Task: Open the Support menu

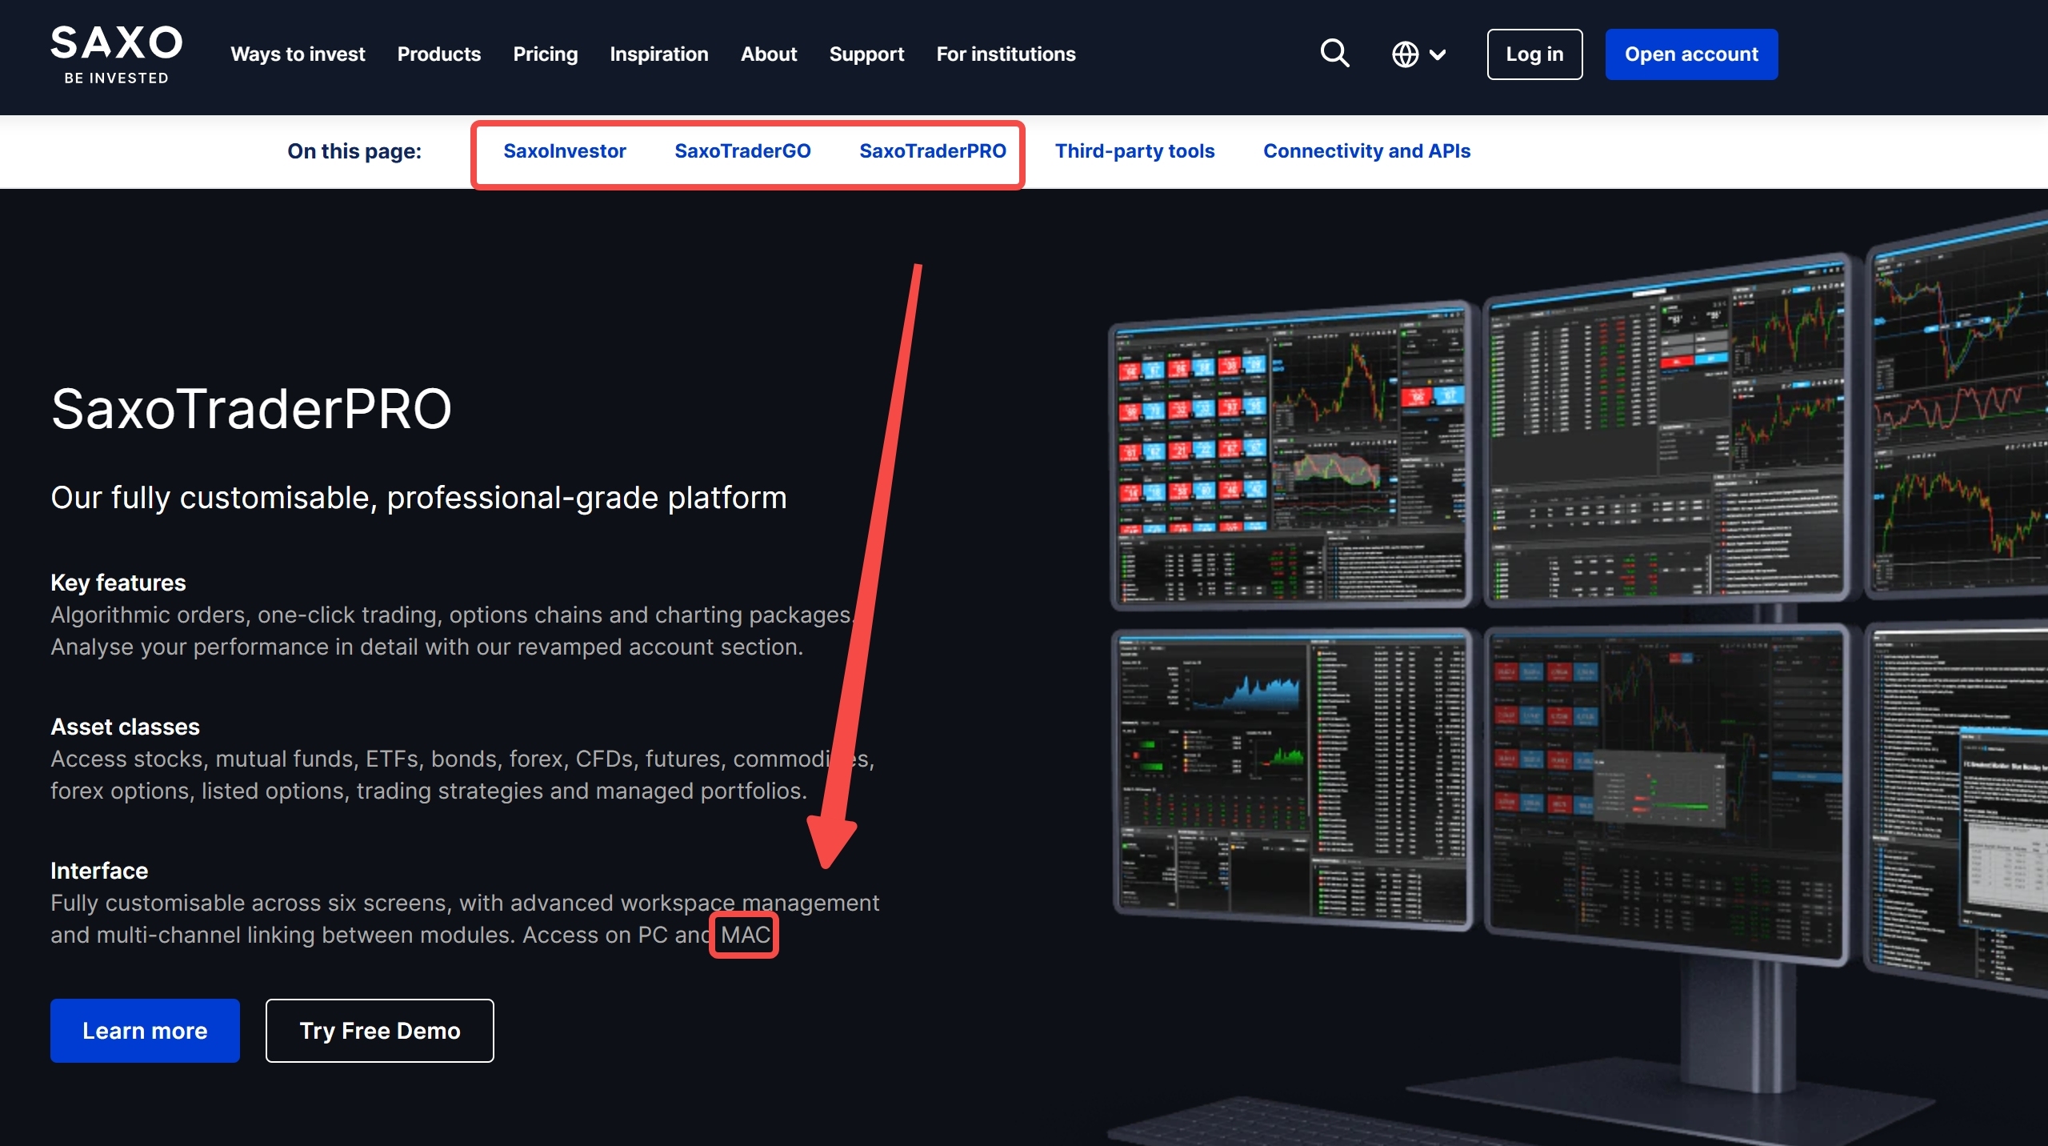Action: [867, 54]
